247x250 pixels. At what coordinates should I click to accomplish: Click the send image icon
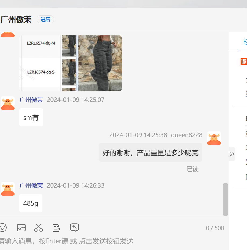click(x=21, y=228)
